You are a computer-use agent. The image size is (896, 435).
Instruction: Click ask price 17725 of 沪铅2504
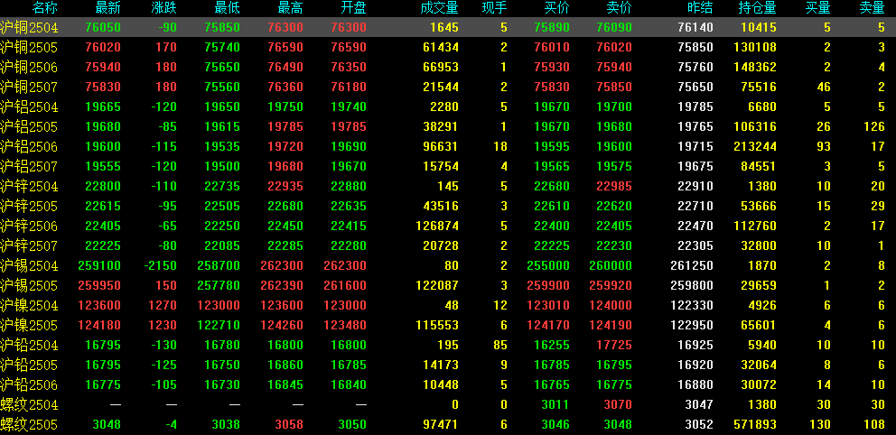614,346
